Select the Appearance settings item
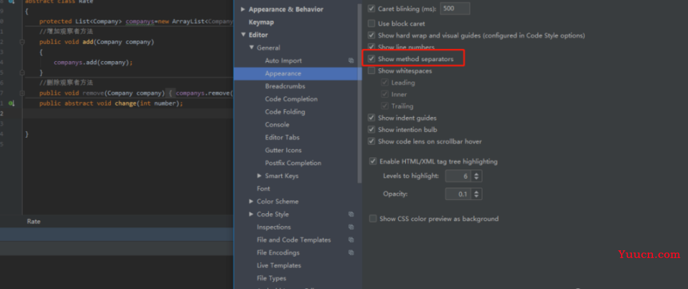Viewport: 688px width, 289px height. (x=283, y=73)
